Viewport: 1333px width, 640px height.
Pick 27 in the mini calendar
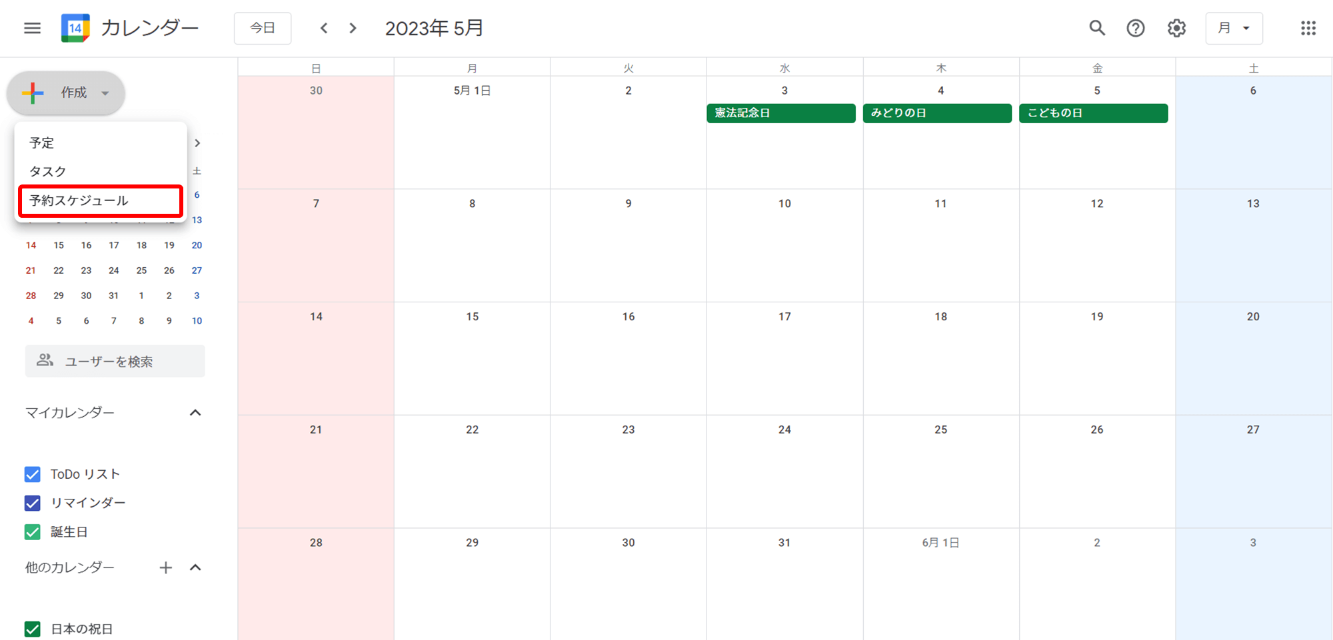(197, 270)
